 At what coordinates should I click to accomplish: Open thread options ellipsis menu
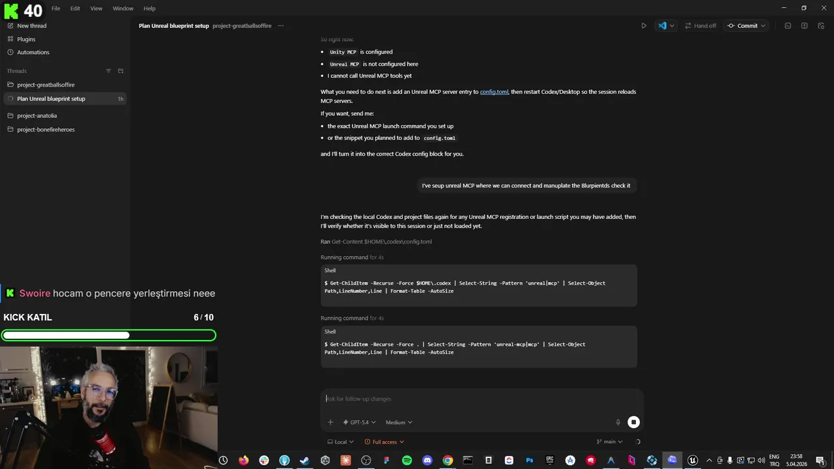coord(281,26)
